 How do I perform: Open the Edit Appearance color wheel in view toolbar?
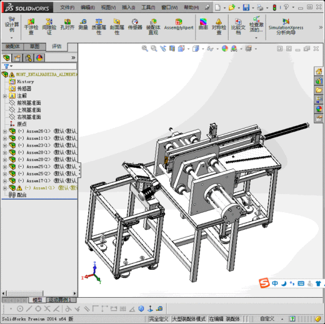click(x=225, y=49)
